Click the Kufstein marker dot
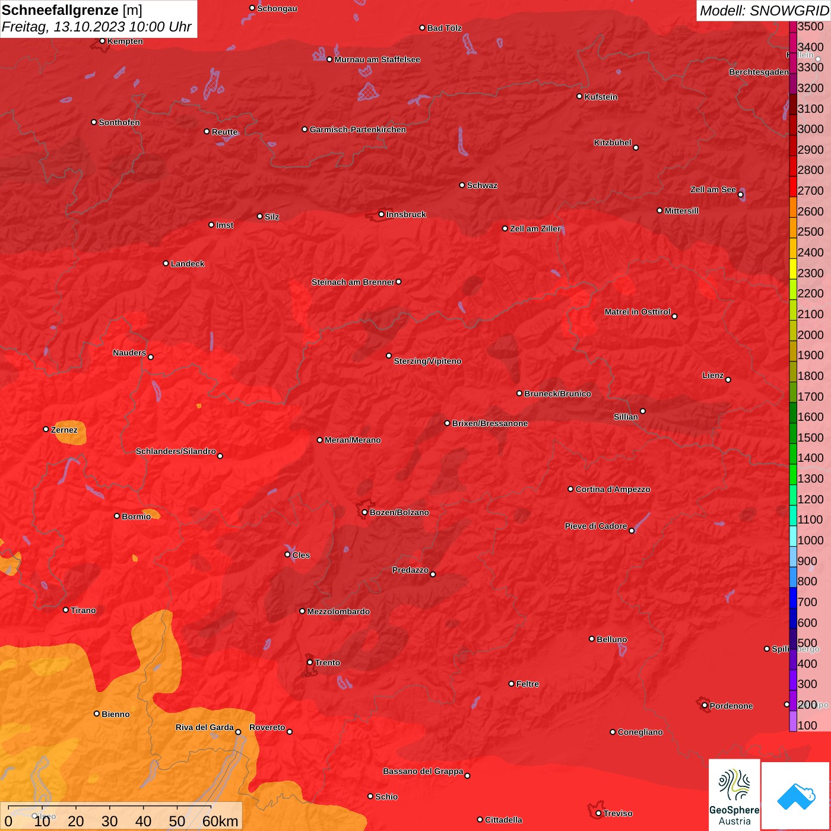This screenshot has height=831, width=831. (579, 96)
